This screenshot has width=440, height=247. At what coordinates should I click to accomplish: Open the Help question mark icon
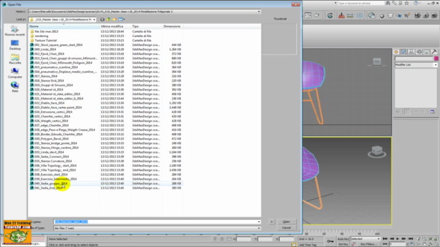click(416, 3)
